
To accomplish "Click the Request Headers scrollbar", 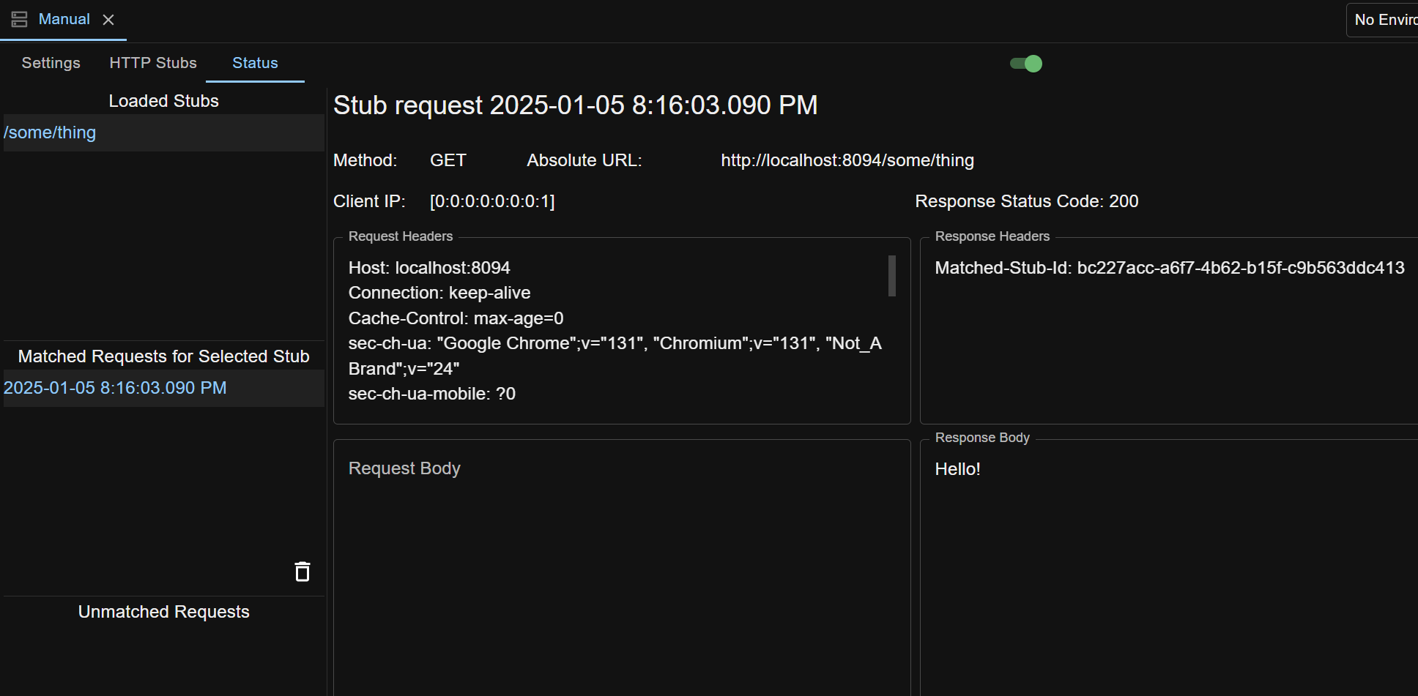I will (892, 276).
